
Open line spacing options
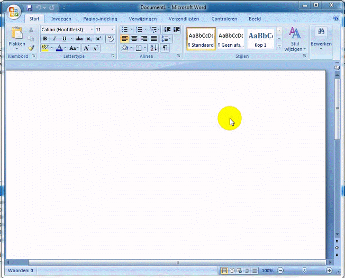point(166,39)
